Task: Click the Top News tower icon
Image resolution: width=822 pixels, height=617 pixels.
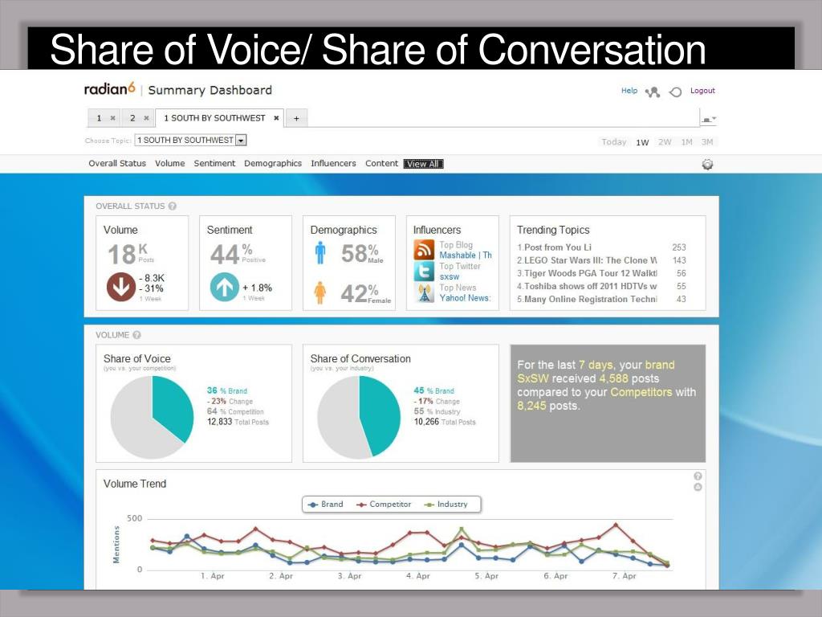Action: click(x=424, y=292)
